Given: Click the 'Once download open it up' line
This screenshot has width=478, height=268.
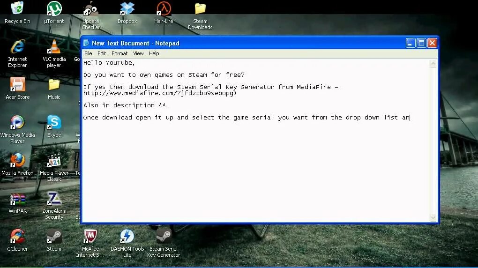Looking at the screenshot, I should 246,118.
